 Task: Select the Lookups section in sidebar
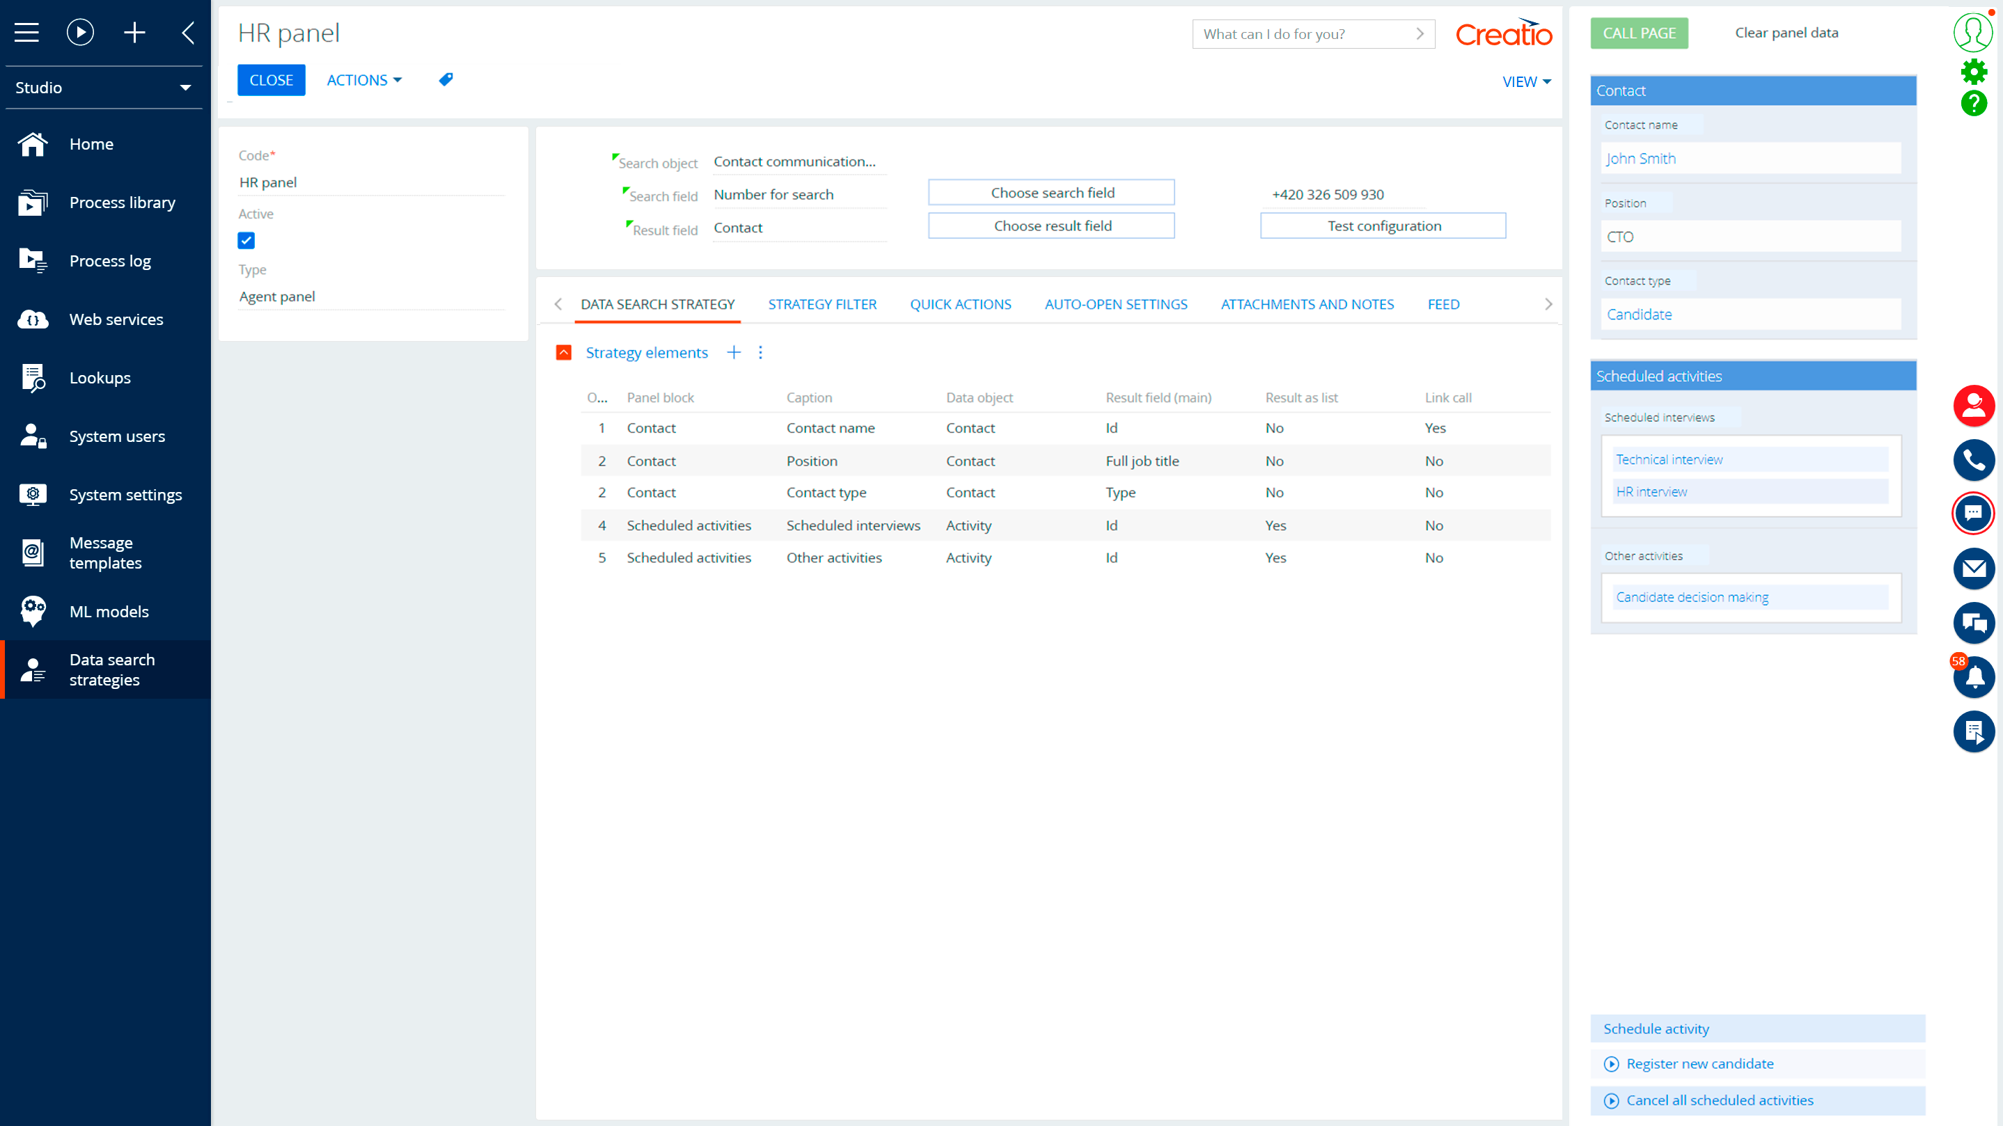pyautogui.click(x=100, y=378)
